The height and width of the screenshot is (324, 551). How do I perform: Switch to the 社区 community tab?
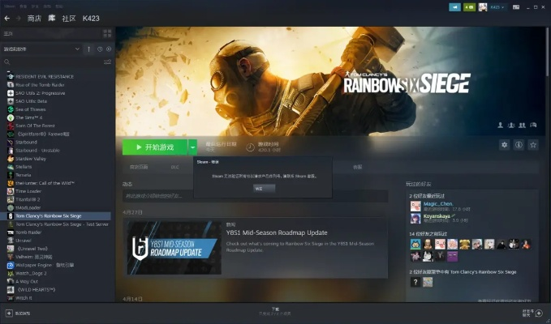coord(70,17)
